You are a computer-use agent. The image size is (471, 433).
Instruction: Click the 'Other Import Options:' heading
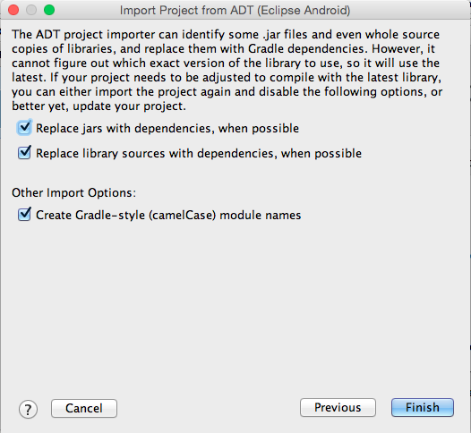74,192
